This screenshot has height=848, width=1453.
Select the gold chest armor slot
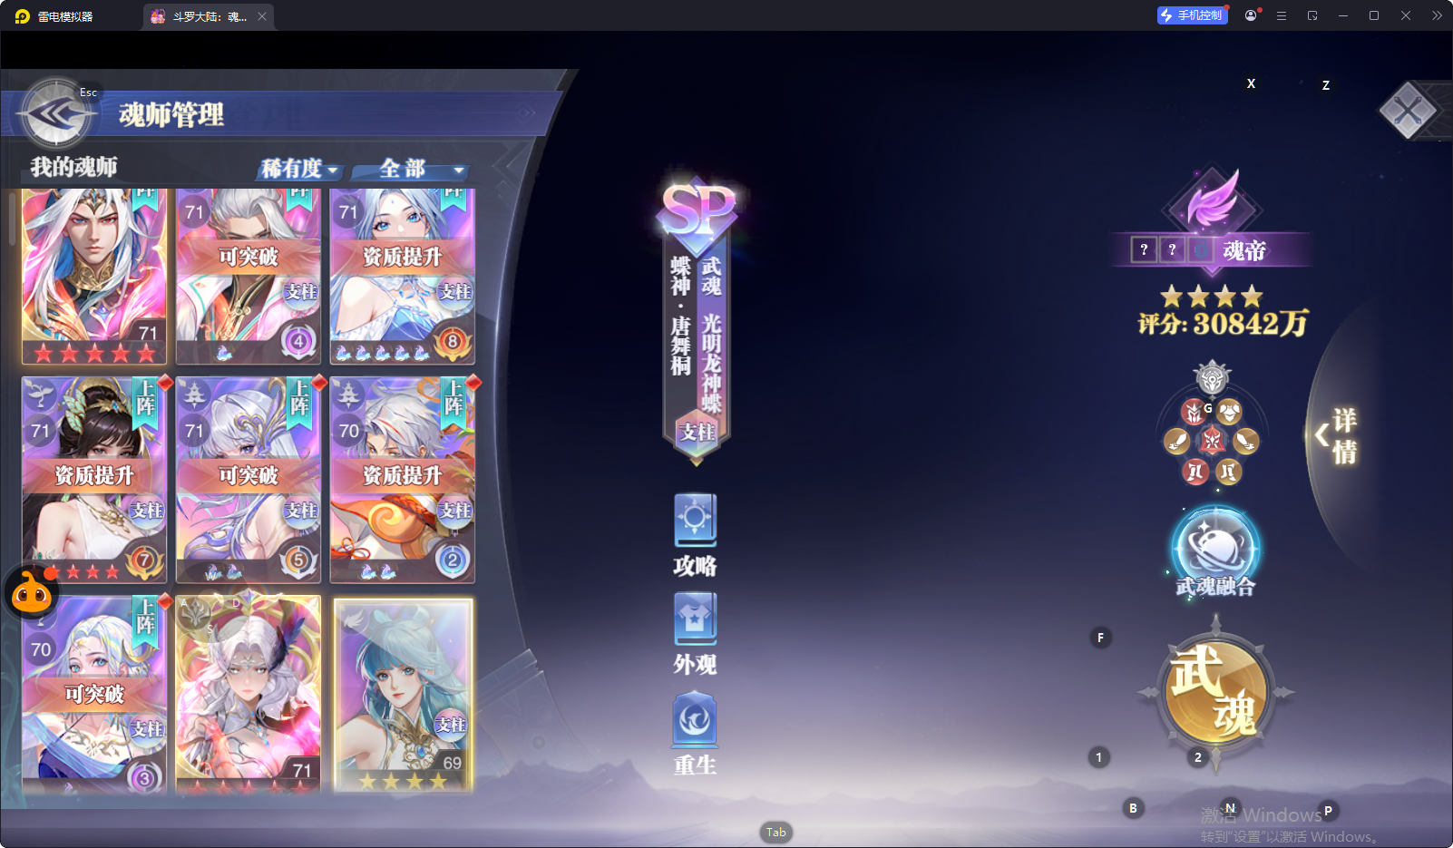pyautogui.click(x=1230, y=413)
